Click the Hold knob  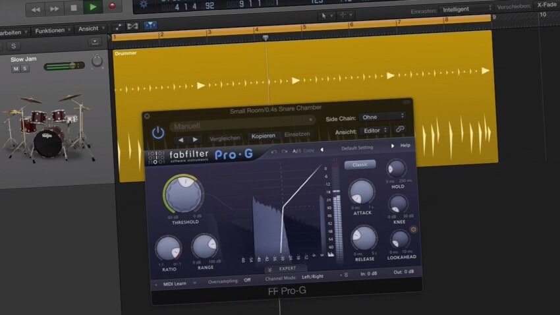(397, 169)
